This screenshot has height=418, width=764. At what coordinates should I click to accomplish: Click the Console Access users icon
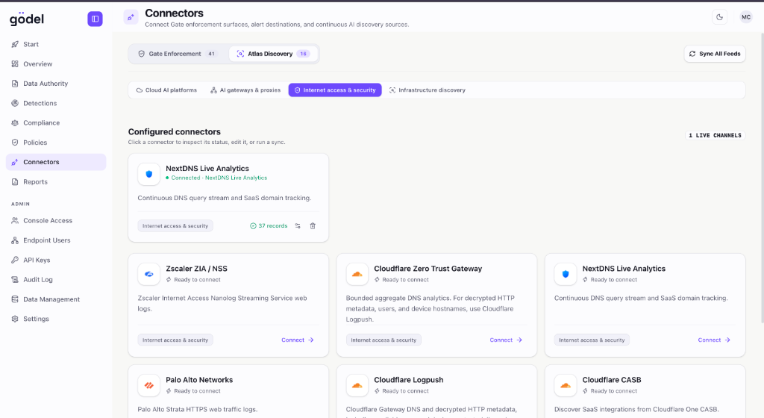pyautogui.click(x=15, y=221)
